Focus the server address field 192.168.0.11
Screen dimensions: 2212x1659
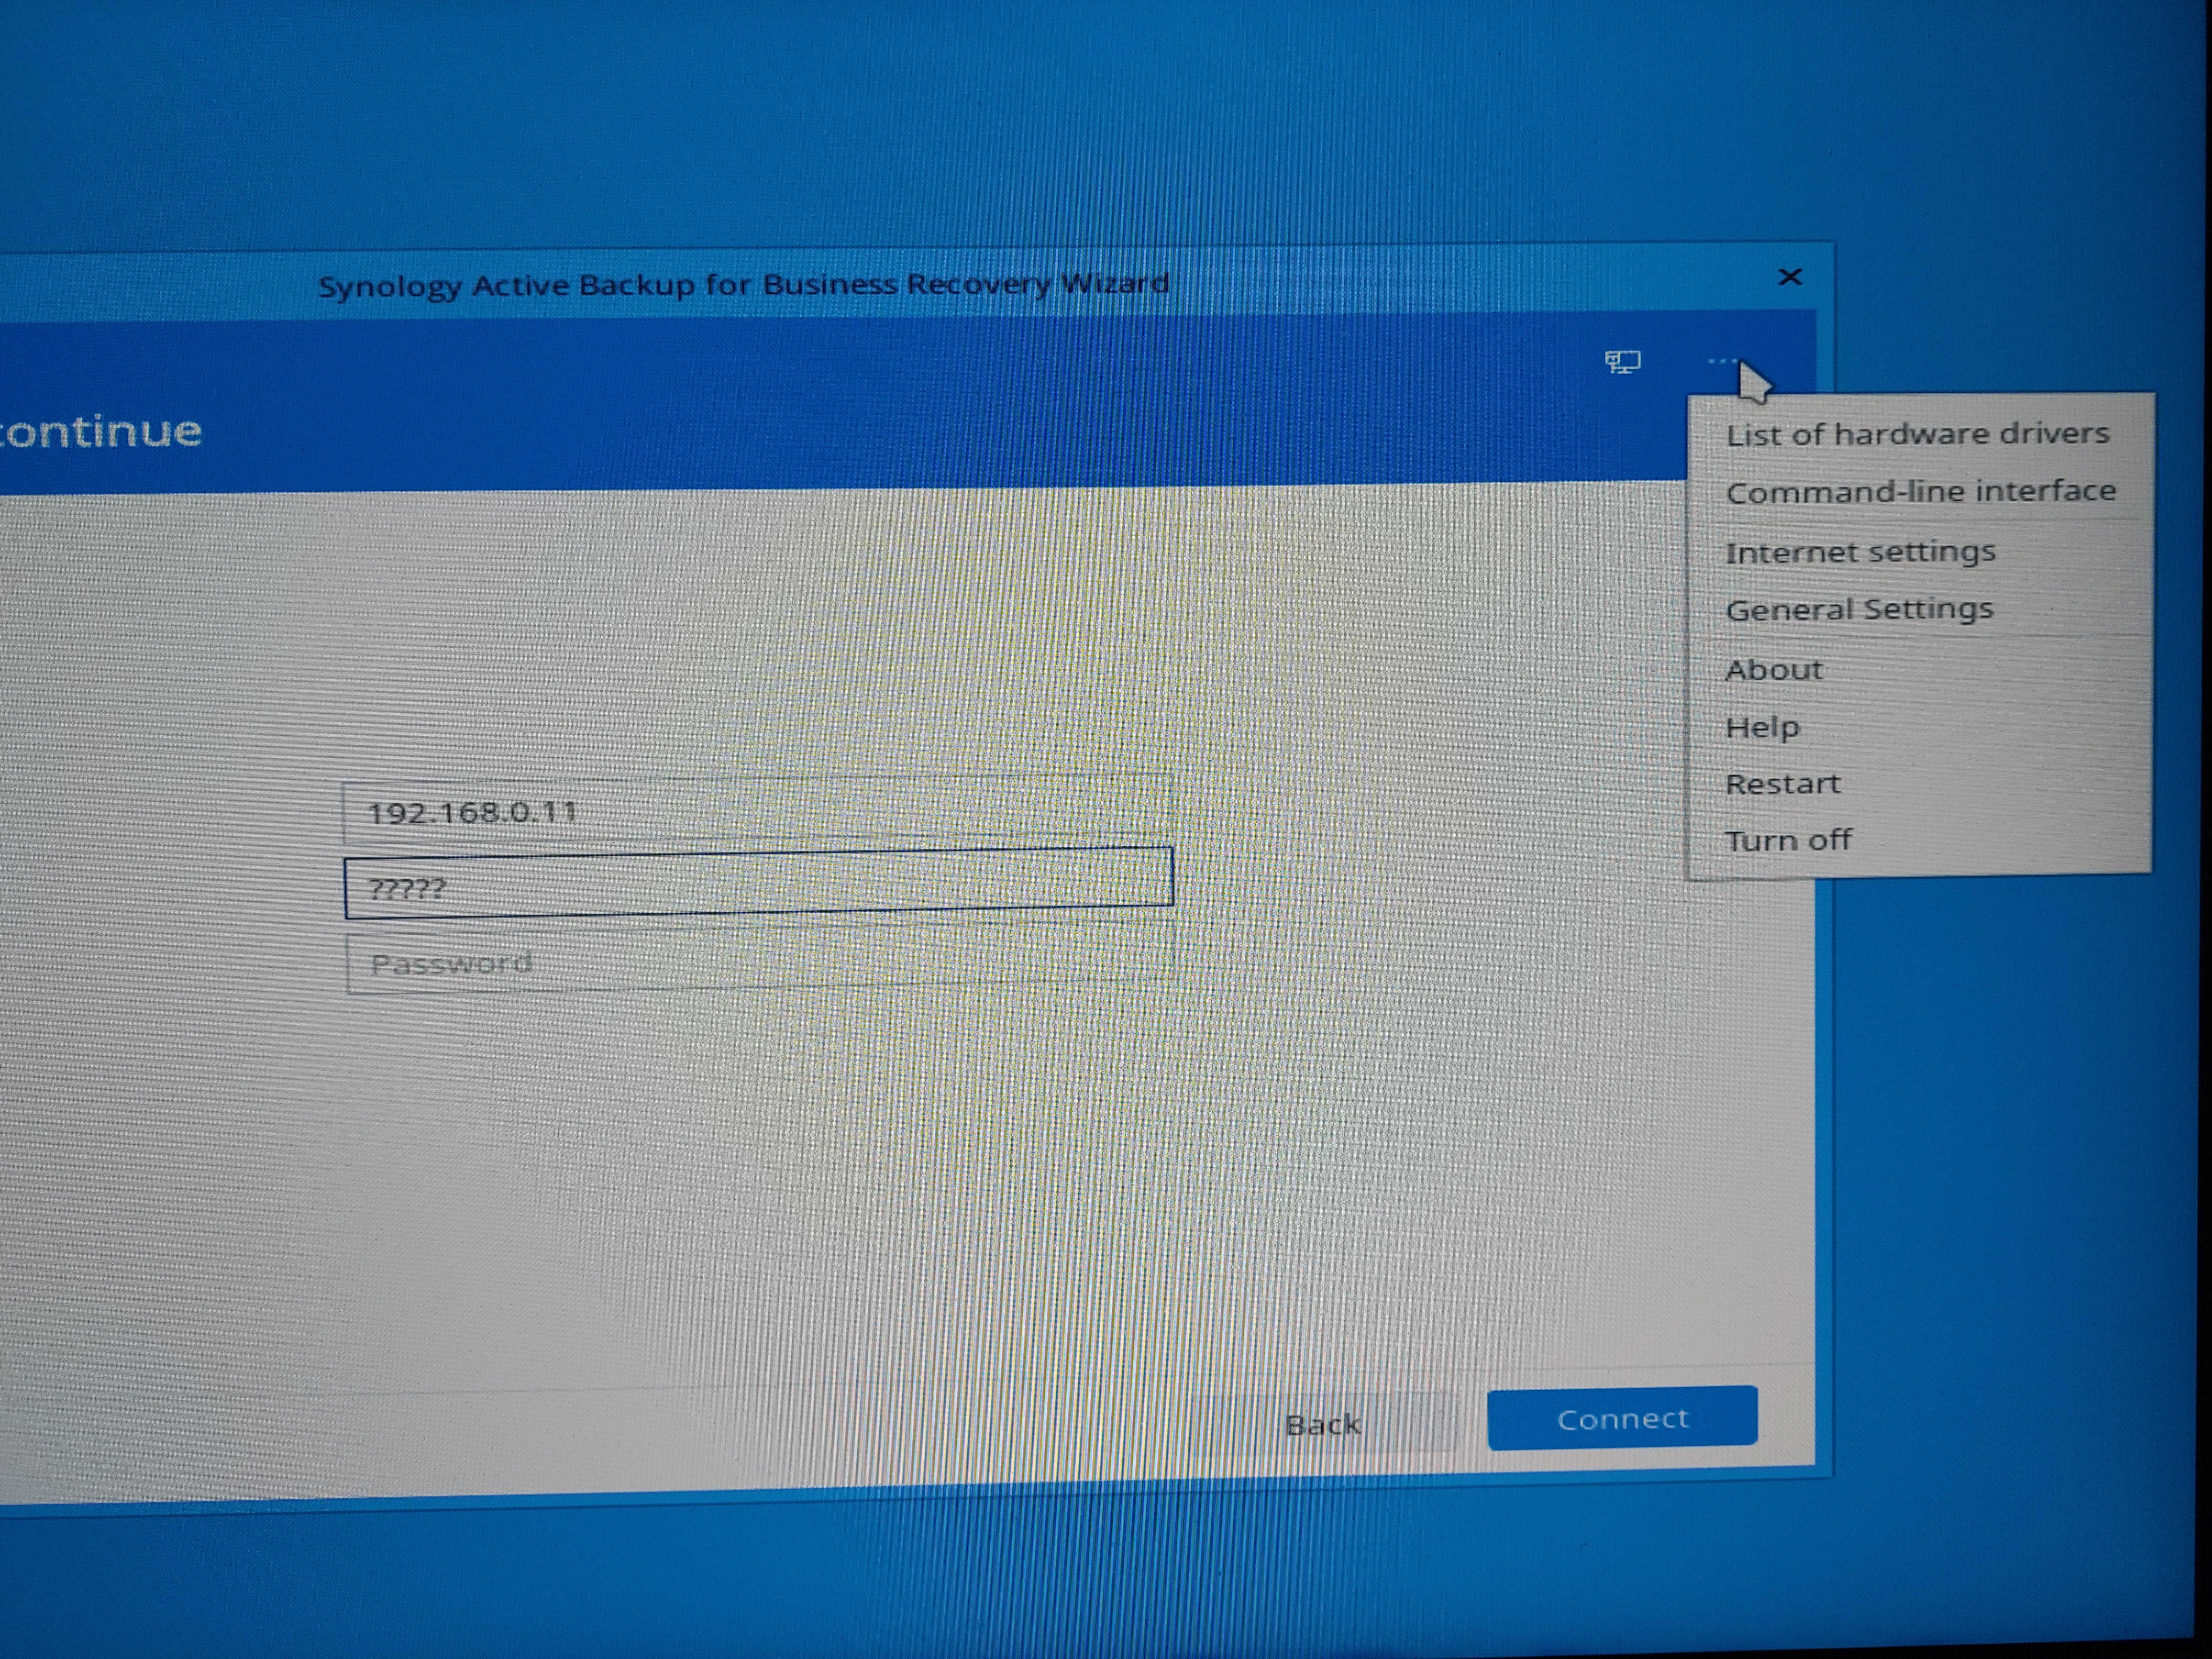point(757,809)
